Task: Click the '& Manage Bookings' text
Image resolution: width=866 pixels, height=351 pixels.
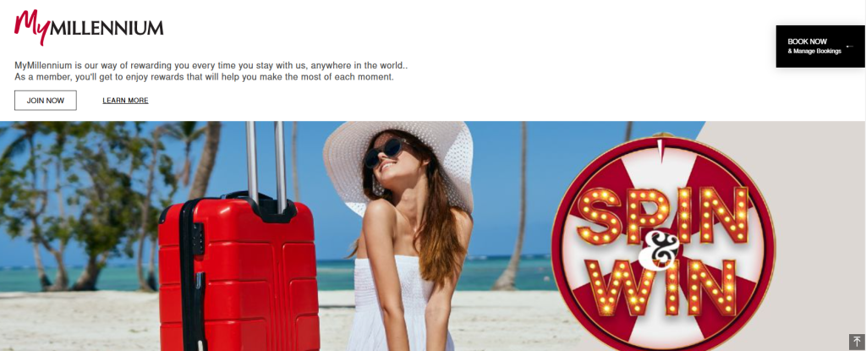Action: [814, 52]
